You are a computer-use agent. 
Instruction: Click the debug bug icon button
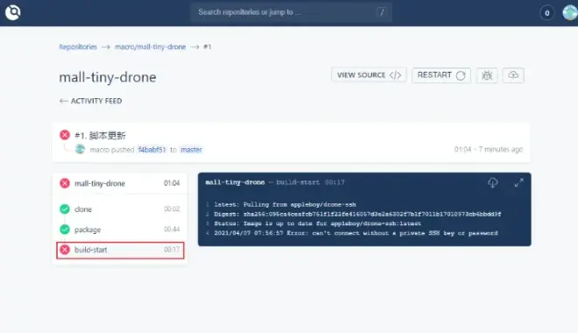point(487,75)
